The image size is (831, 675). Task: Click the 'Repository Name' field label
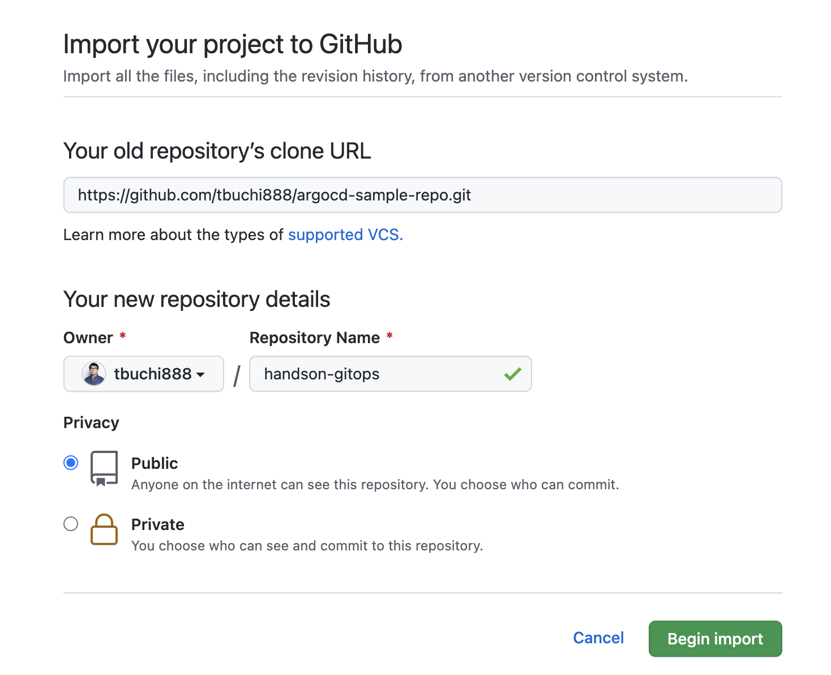click(x=315, y=337)
